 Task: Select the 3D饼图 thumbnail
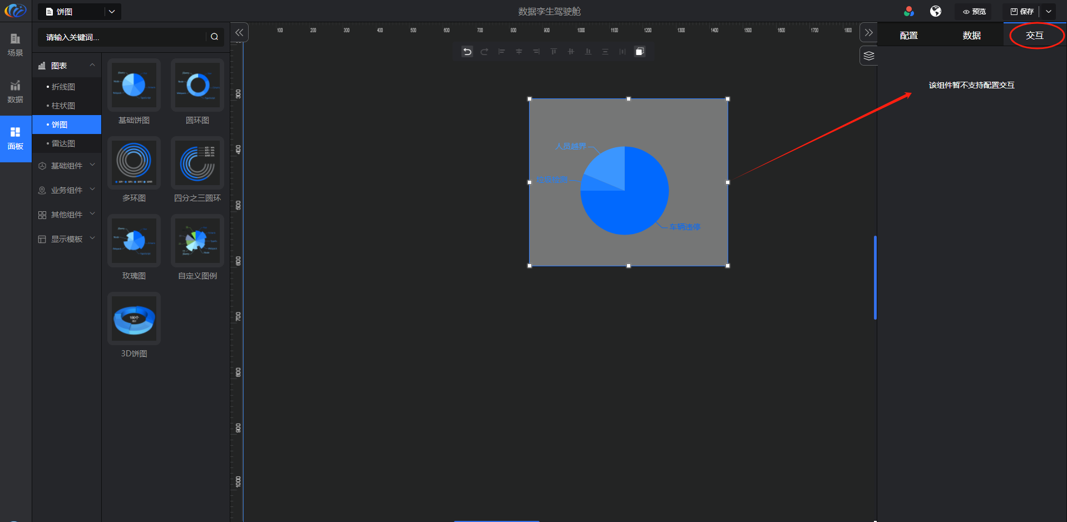coord(134,319)
